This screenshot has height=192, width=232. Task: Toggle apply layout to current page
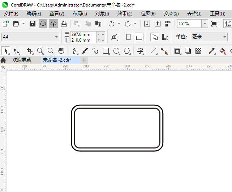point(165,37)
